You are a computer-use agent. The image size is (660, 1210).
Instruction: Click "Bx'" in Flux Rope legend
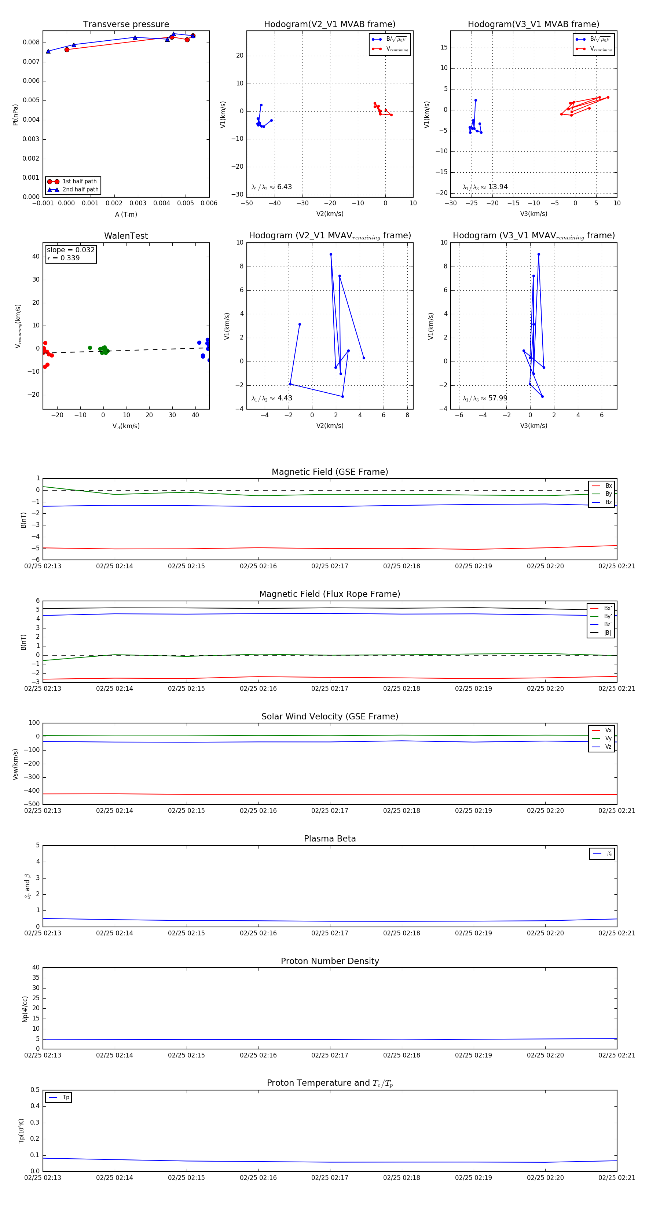(601, 608)
